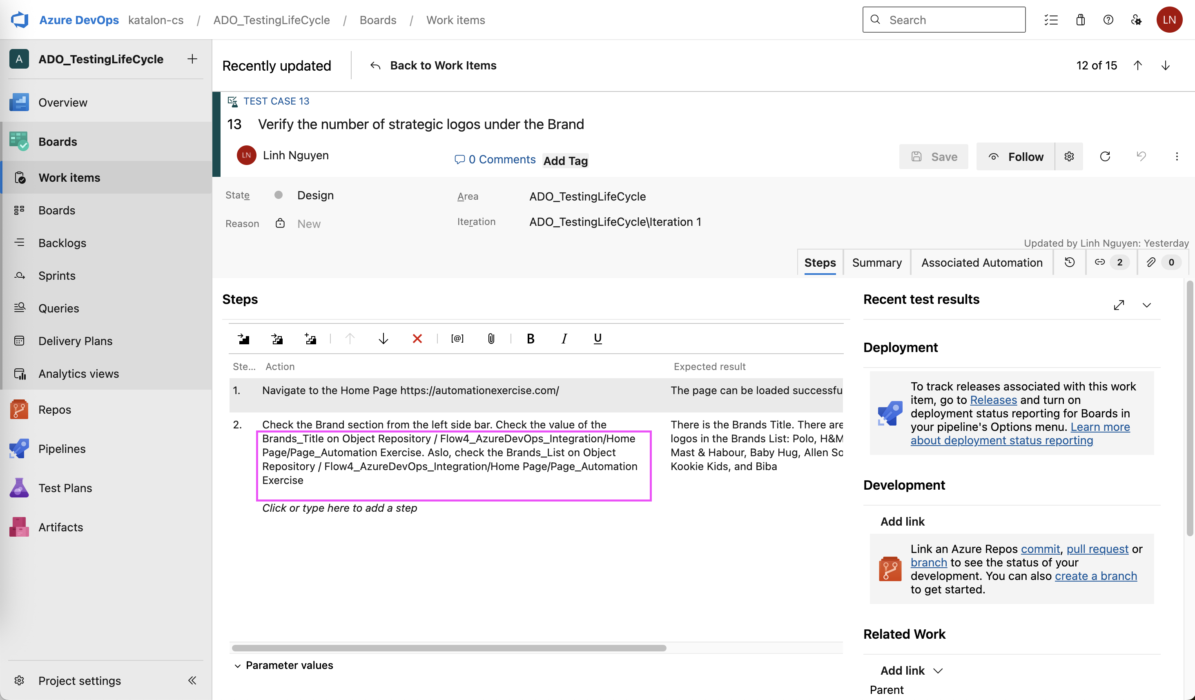Switch to the Summary tab
Viewport: 1195px width, 700px height.
[877, 262]
